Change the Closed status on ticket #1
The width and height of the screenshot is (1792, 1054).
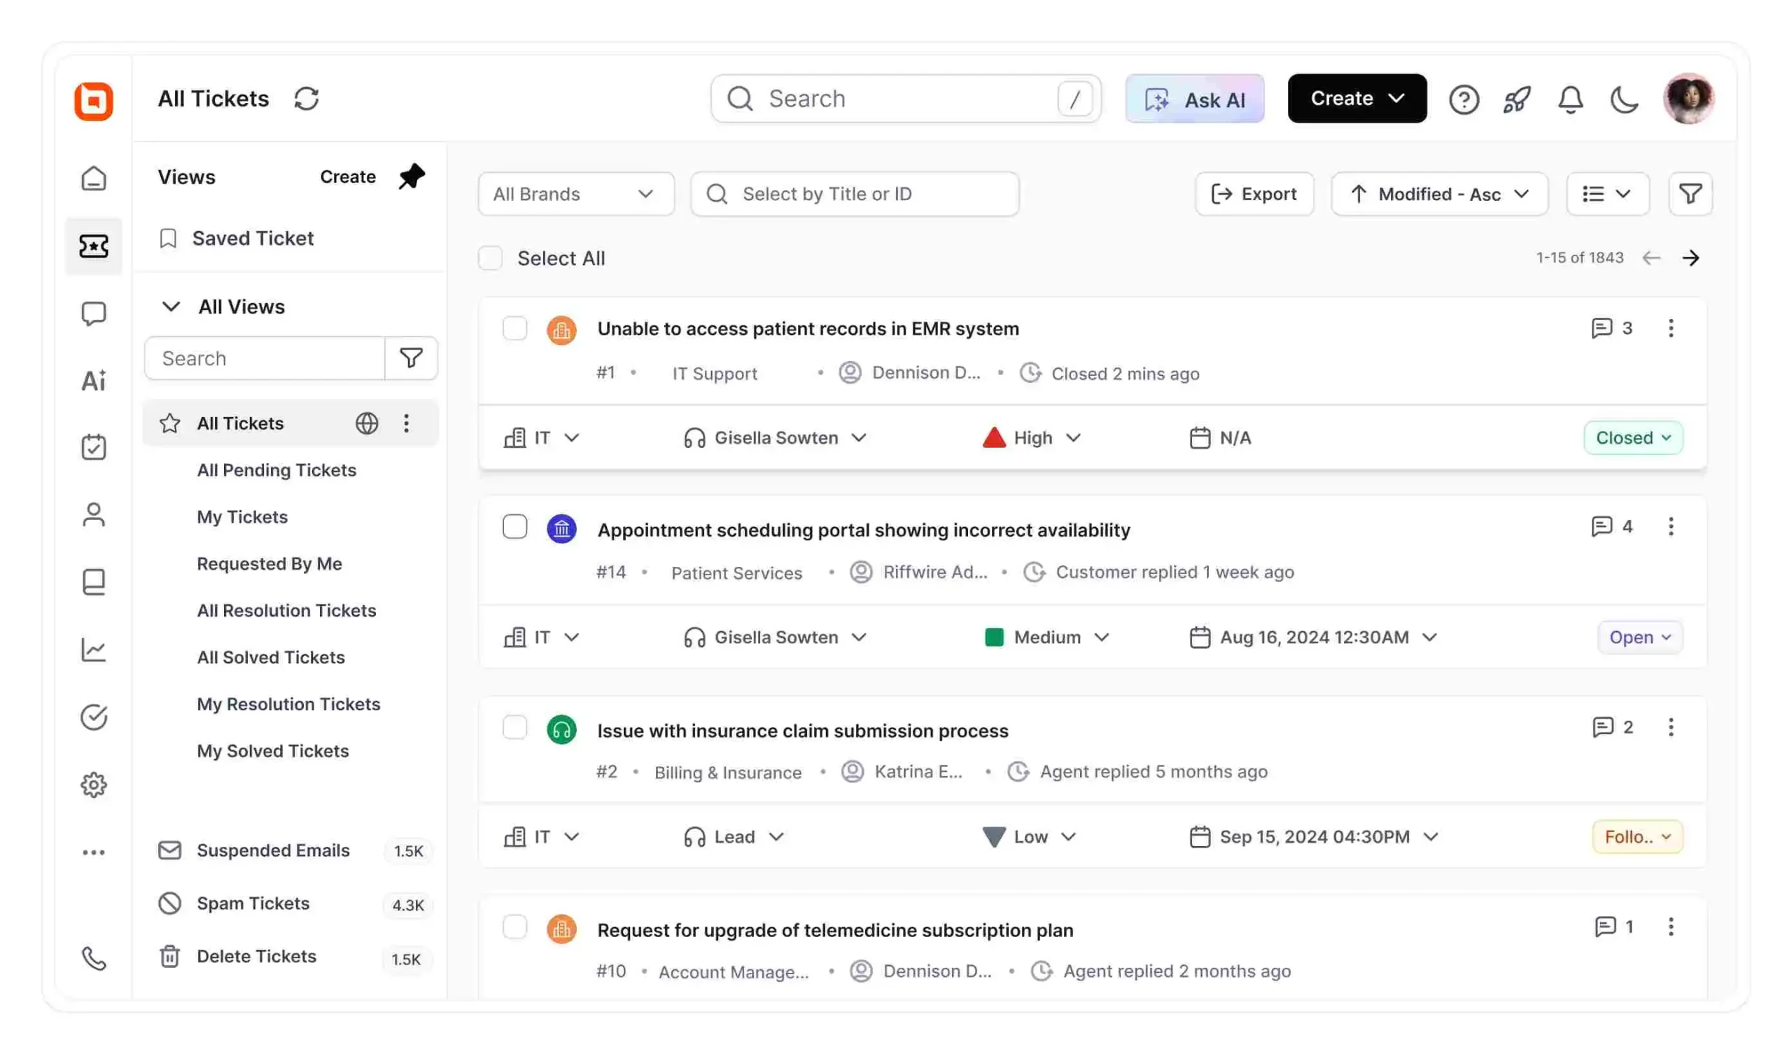tap(1632, 437)
